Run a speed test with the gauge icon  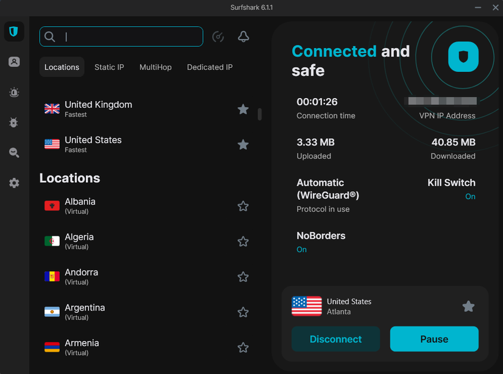(x=218, y=37)
